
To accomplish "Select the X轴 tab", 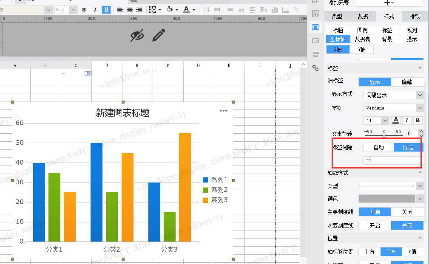I will (x=338, y=49).
